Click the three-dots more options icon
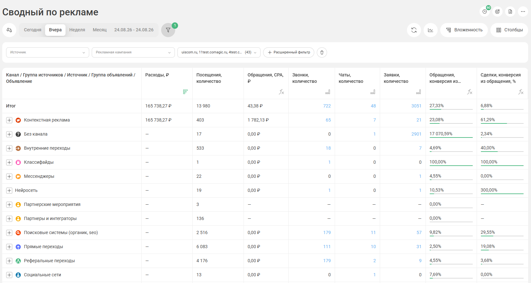The image size is (531, 283). pyautogui.click(x=523, y=12)
